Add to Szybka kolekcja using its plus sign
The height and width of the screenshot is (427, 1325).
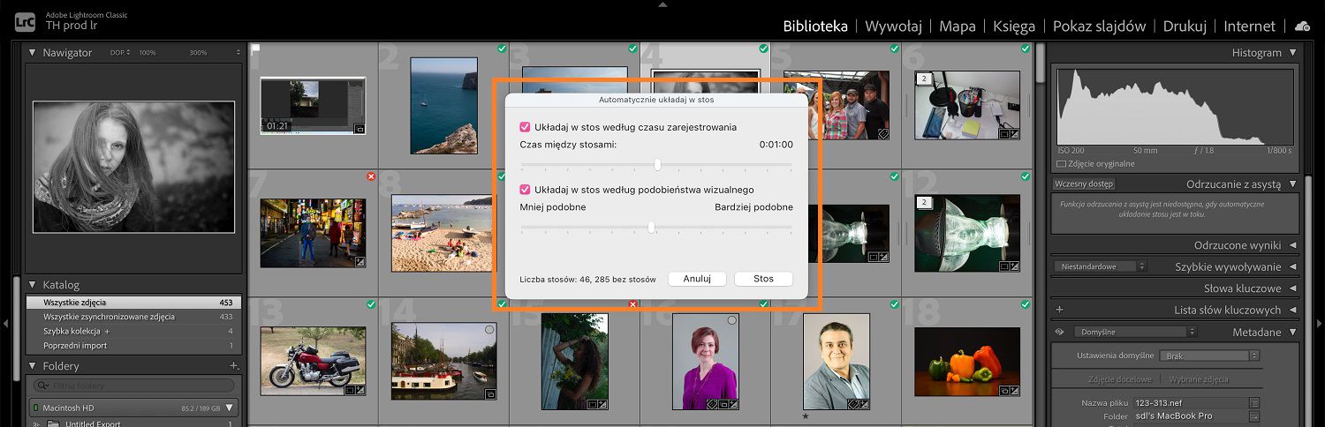click(107, 331)
